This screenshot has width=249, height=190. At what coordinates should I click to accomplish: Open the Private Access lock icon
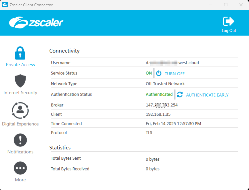[20, 53]
